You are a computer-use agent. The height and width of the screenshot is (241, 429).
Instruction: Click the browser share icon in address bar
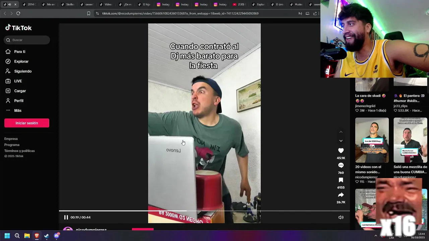[x=315, y=13]
